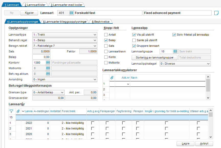221x148 pixels.
Task: Select the 4 Lønnsartopplysninger tab
Action: 23,22
